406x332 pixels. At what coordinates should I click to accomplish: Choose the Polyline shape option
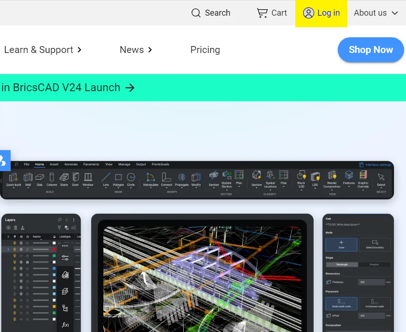point(374,265)
